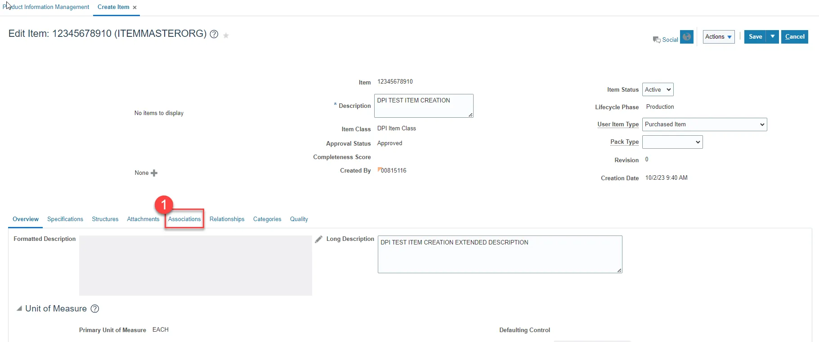The height and width of the screenshot is (342, 819).
Task: Mark item as favorite with star icon
Action: click(x=226, y=36)
